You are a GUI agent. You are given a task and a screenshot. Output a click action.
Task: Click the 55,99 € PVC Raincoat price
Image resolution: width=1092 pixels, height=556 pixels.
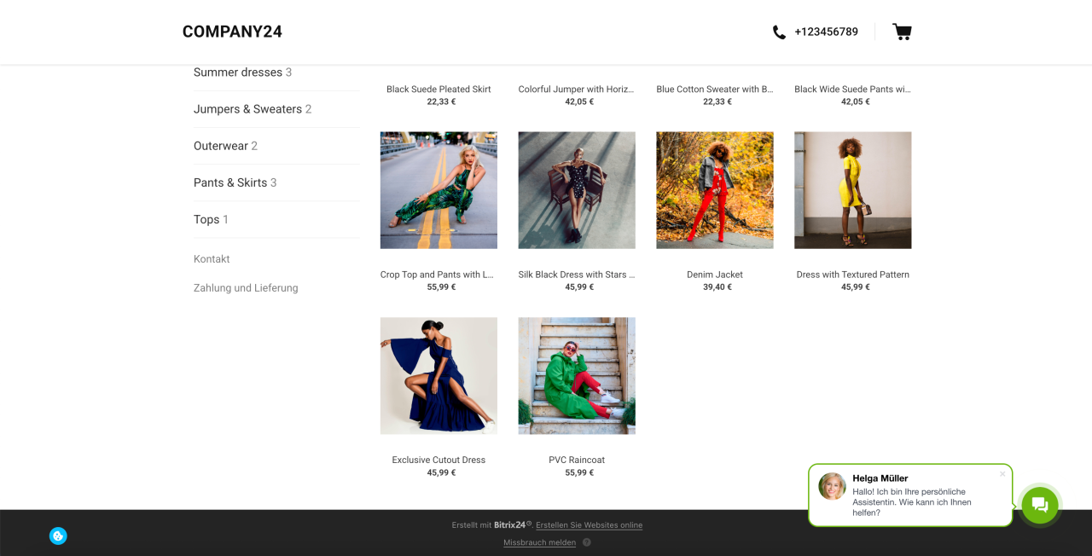coord(579,473)
